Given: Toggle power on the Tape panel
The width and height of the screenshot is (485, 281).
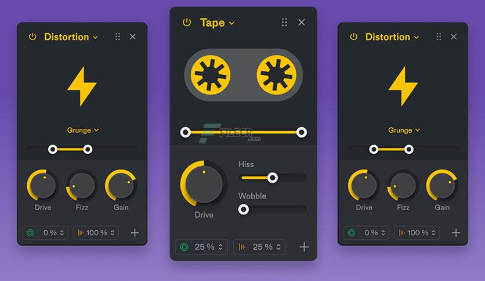Looking at the screenshot, I should click(x=187, y=22).
